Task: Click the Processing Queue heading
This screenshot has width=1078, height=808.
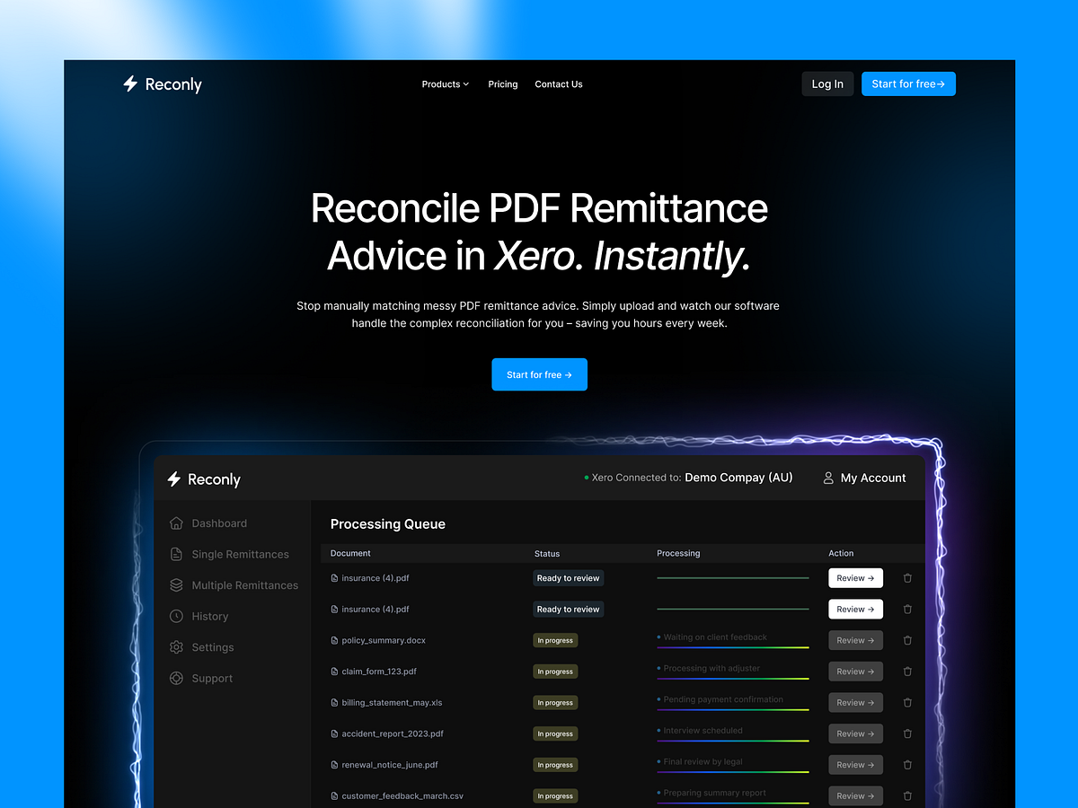Action: tap(388, 524)
